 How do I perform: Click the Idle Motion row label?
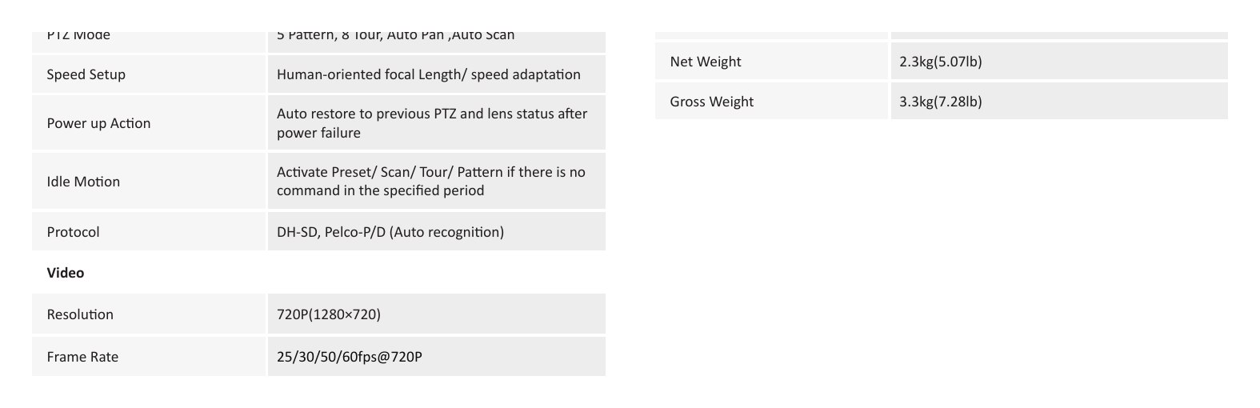pos(83,182)
